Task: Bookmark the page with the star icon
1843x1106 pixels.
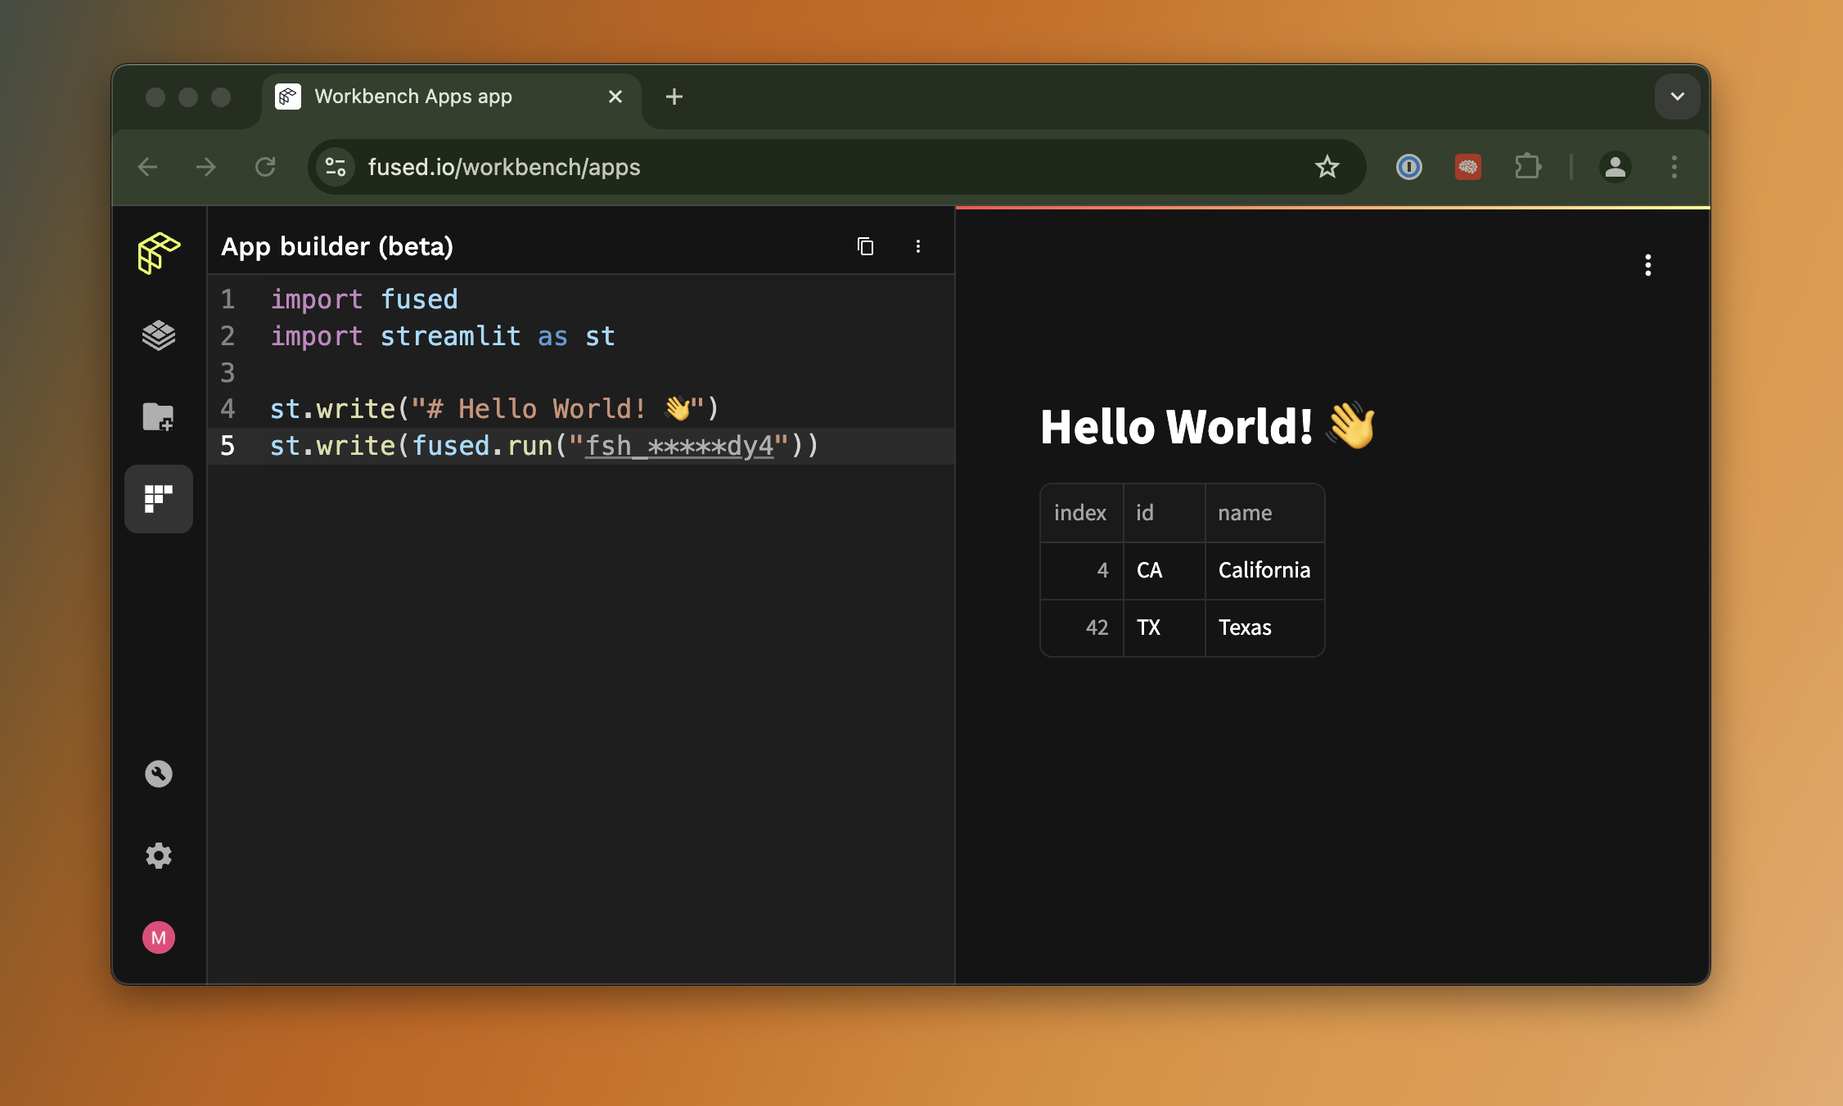Action: 1327,166
